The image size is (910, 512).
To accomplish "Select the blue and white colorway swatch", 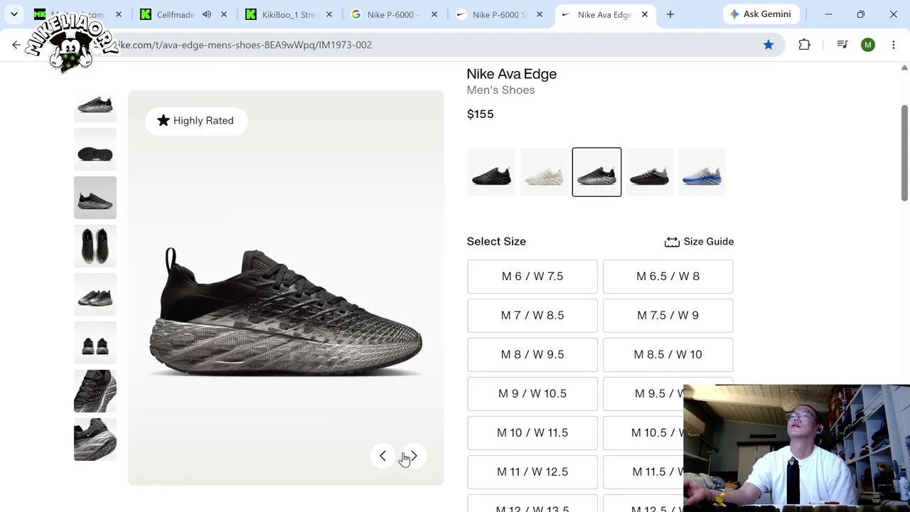I will click(702, 172).
